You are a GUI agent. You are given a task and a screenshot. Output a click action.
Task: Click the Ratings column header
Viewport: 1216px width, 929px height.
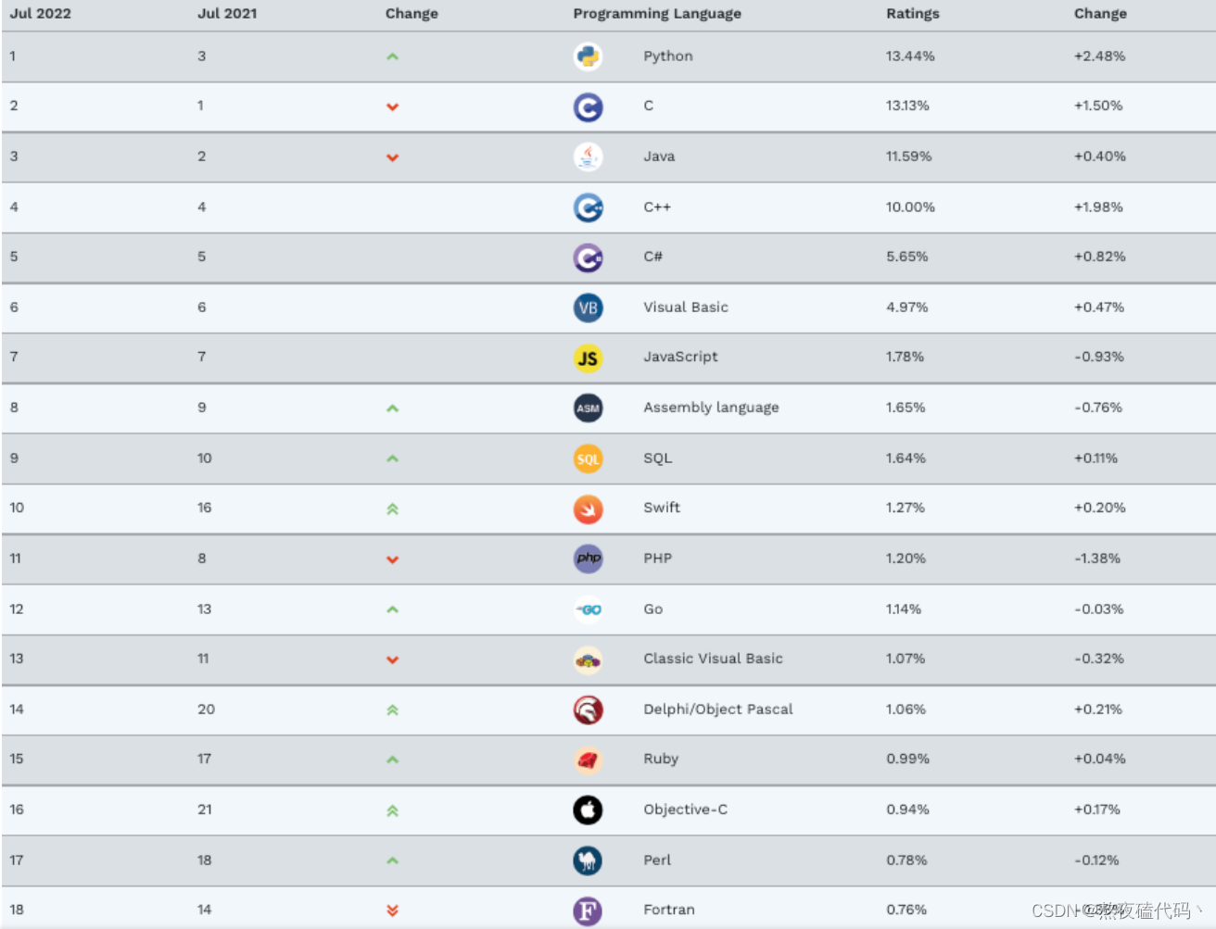912,14
